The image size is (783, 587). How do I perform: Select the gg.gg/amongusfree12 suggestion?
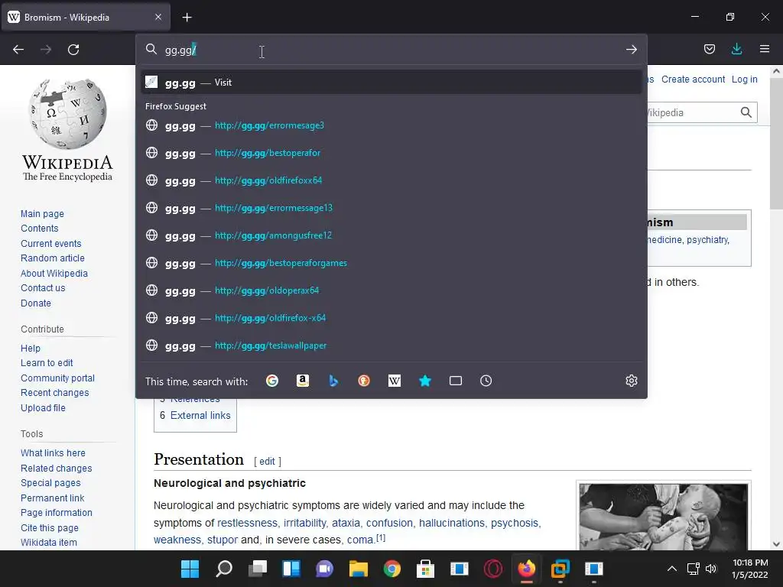point(391,235)
